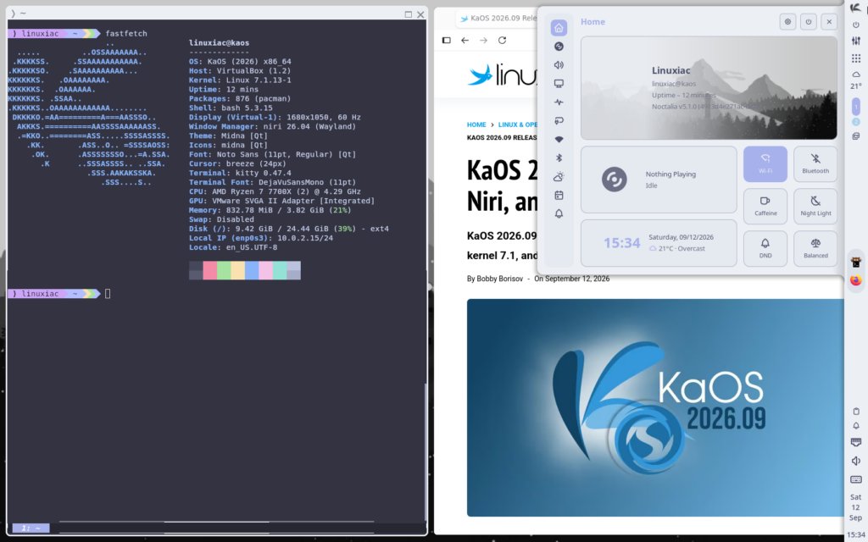Open the LINUX & OPE… breadcrumb link
The height and width of the screenshot is (542, 868).
tap(518, 125)
